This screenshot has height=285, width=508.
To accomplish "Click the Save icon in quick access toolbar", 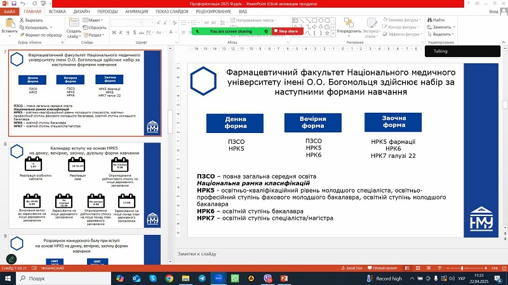I will pyautogui.click(x=14, y=4).
